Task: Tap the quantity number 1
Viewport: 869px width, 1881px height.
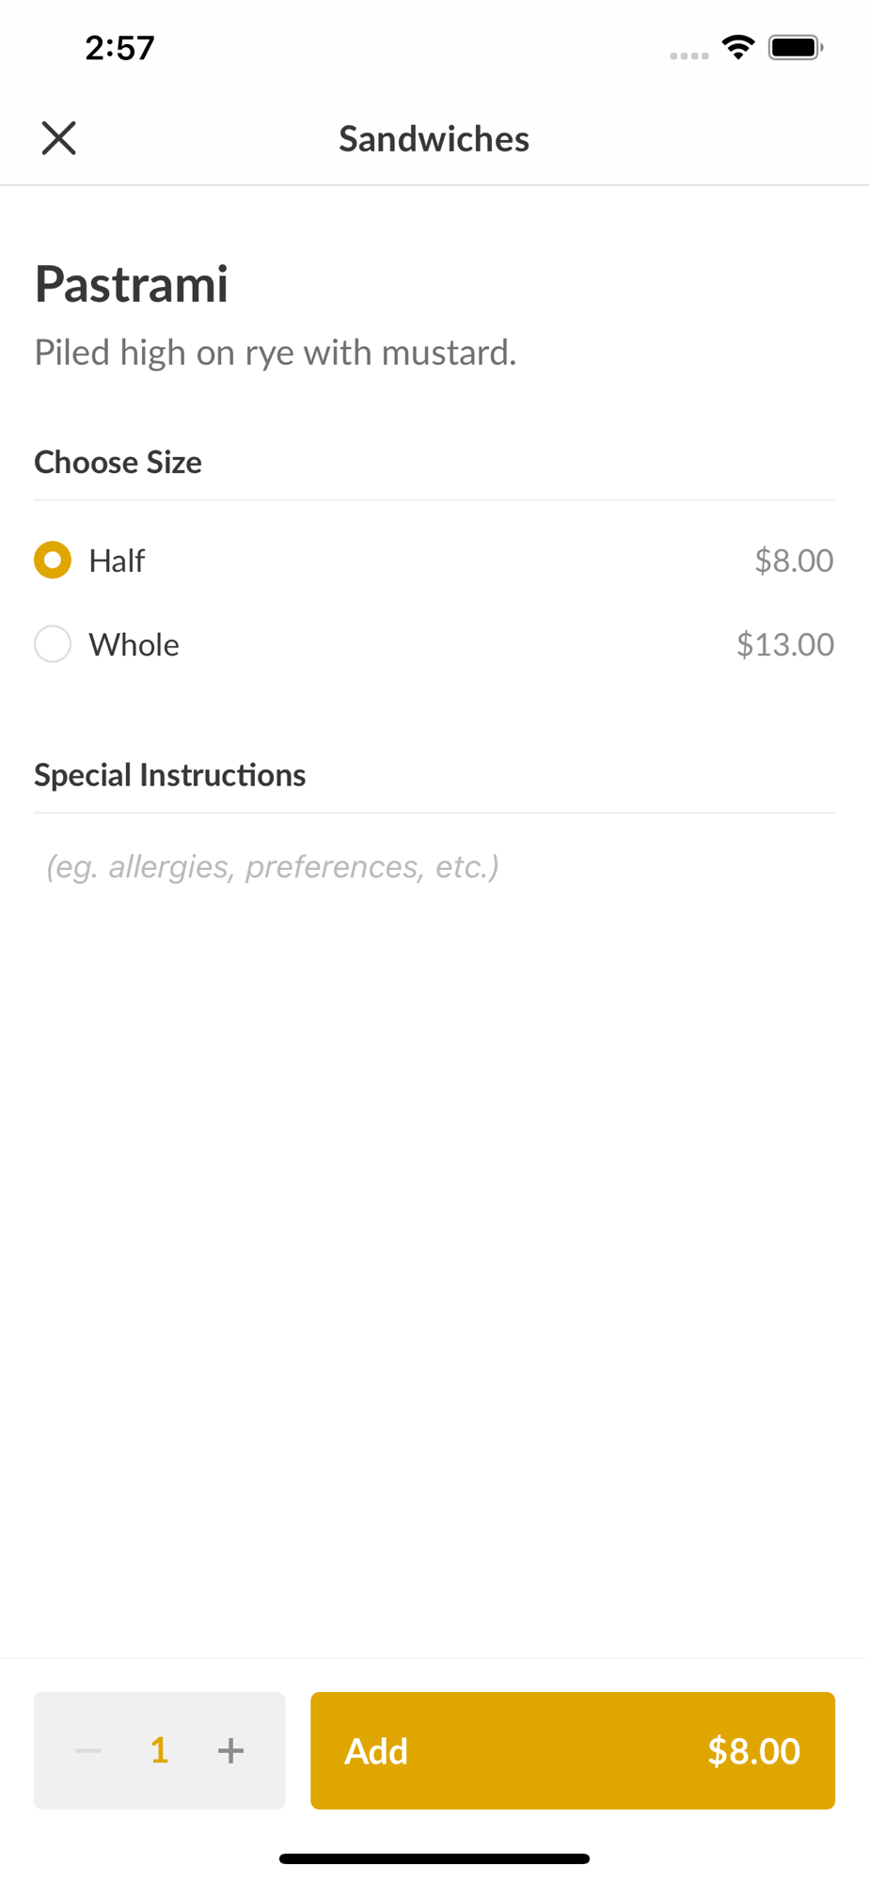Action: pos(159,1750)
